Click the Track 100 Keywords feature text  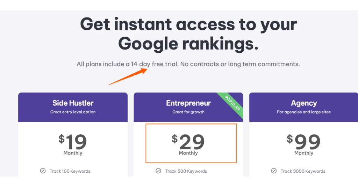tap(70, 171)
